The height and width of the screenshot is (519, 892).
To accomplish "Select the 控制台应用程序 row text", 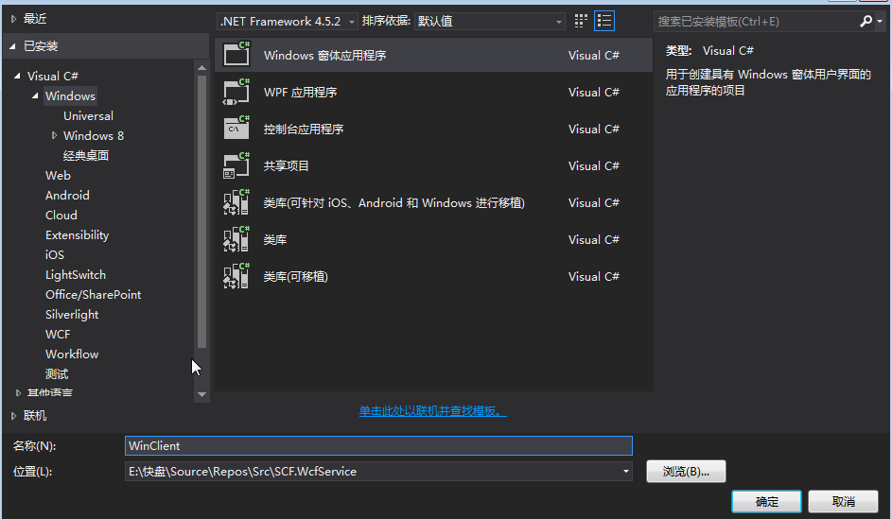I will [x=304, y=129].
